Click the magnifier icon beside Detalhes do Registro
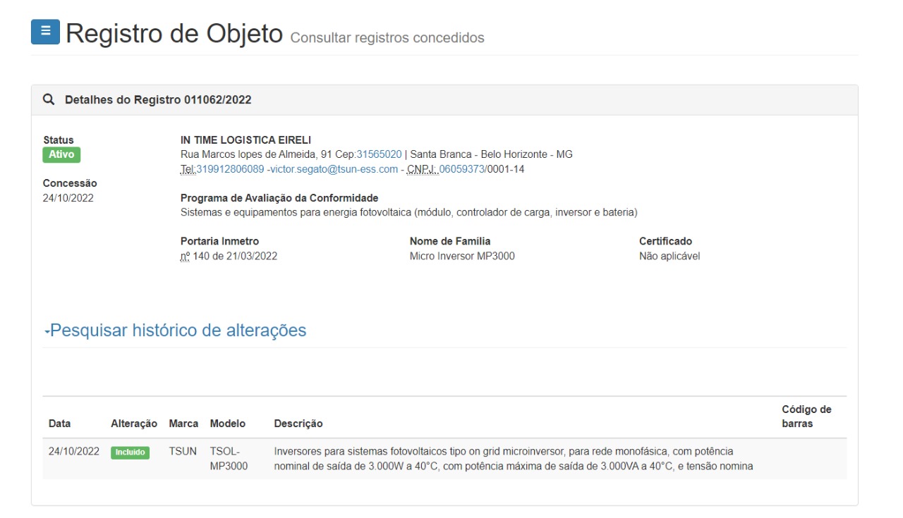Viewport: 903px width, 518px height. (49, 100)
